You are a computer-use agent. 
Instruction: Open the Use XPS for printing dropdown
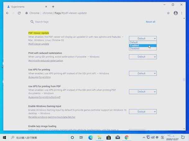(143, 73)
